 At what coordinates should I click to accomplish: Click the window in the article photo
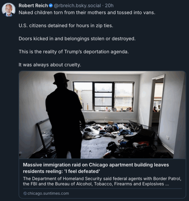[x=104, y=96]
